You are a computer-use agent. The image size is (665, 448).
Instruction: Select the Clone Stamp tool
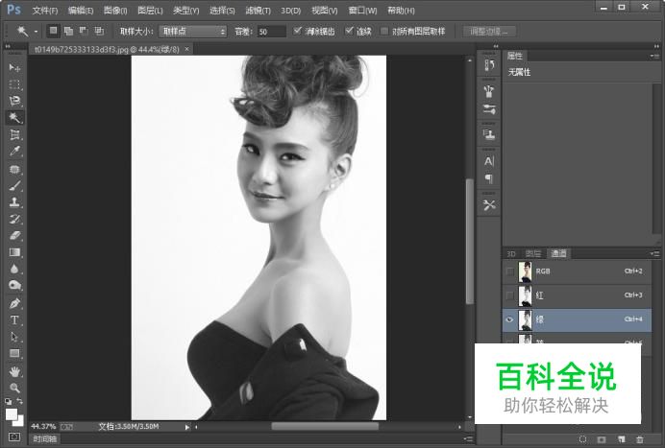(x=14, y=202)
